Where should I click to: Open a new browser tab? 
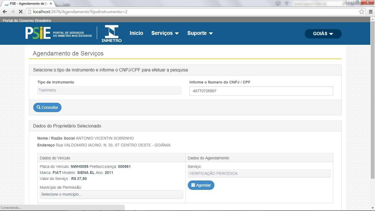pyautogui.click(x=59, y=4)
